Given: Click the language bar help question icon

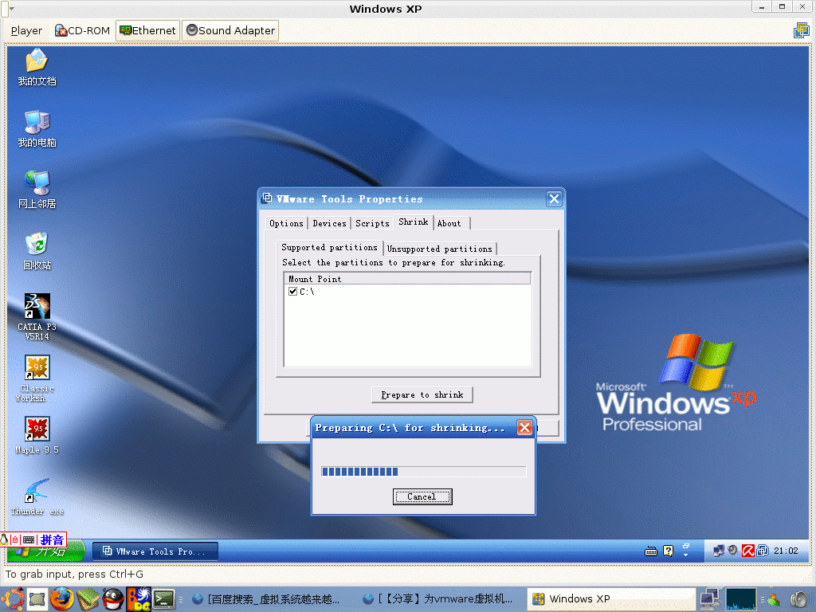Looking at the screenshot, I should 669,551.
